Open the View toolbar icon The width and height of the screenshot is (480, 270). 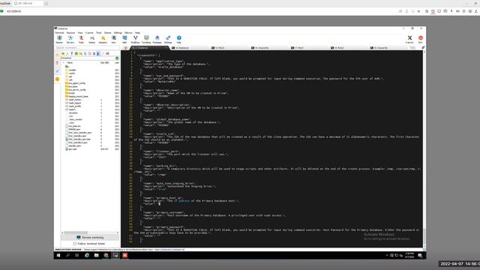pyautogui.click(x=113, y=39)
